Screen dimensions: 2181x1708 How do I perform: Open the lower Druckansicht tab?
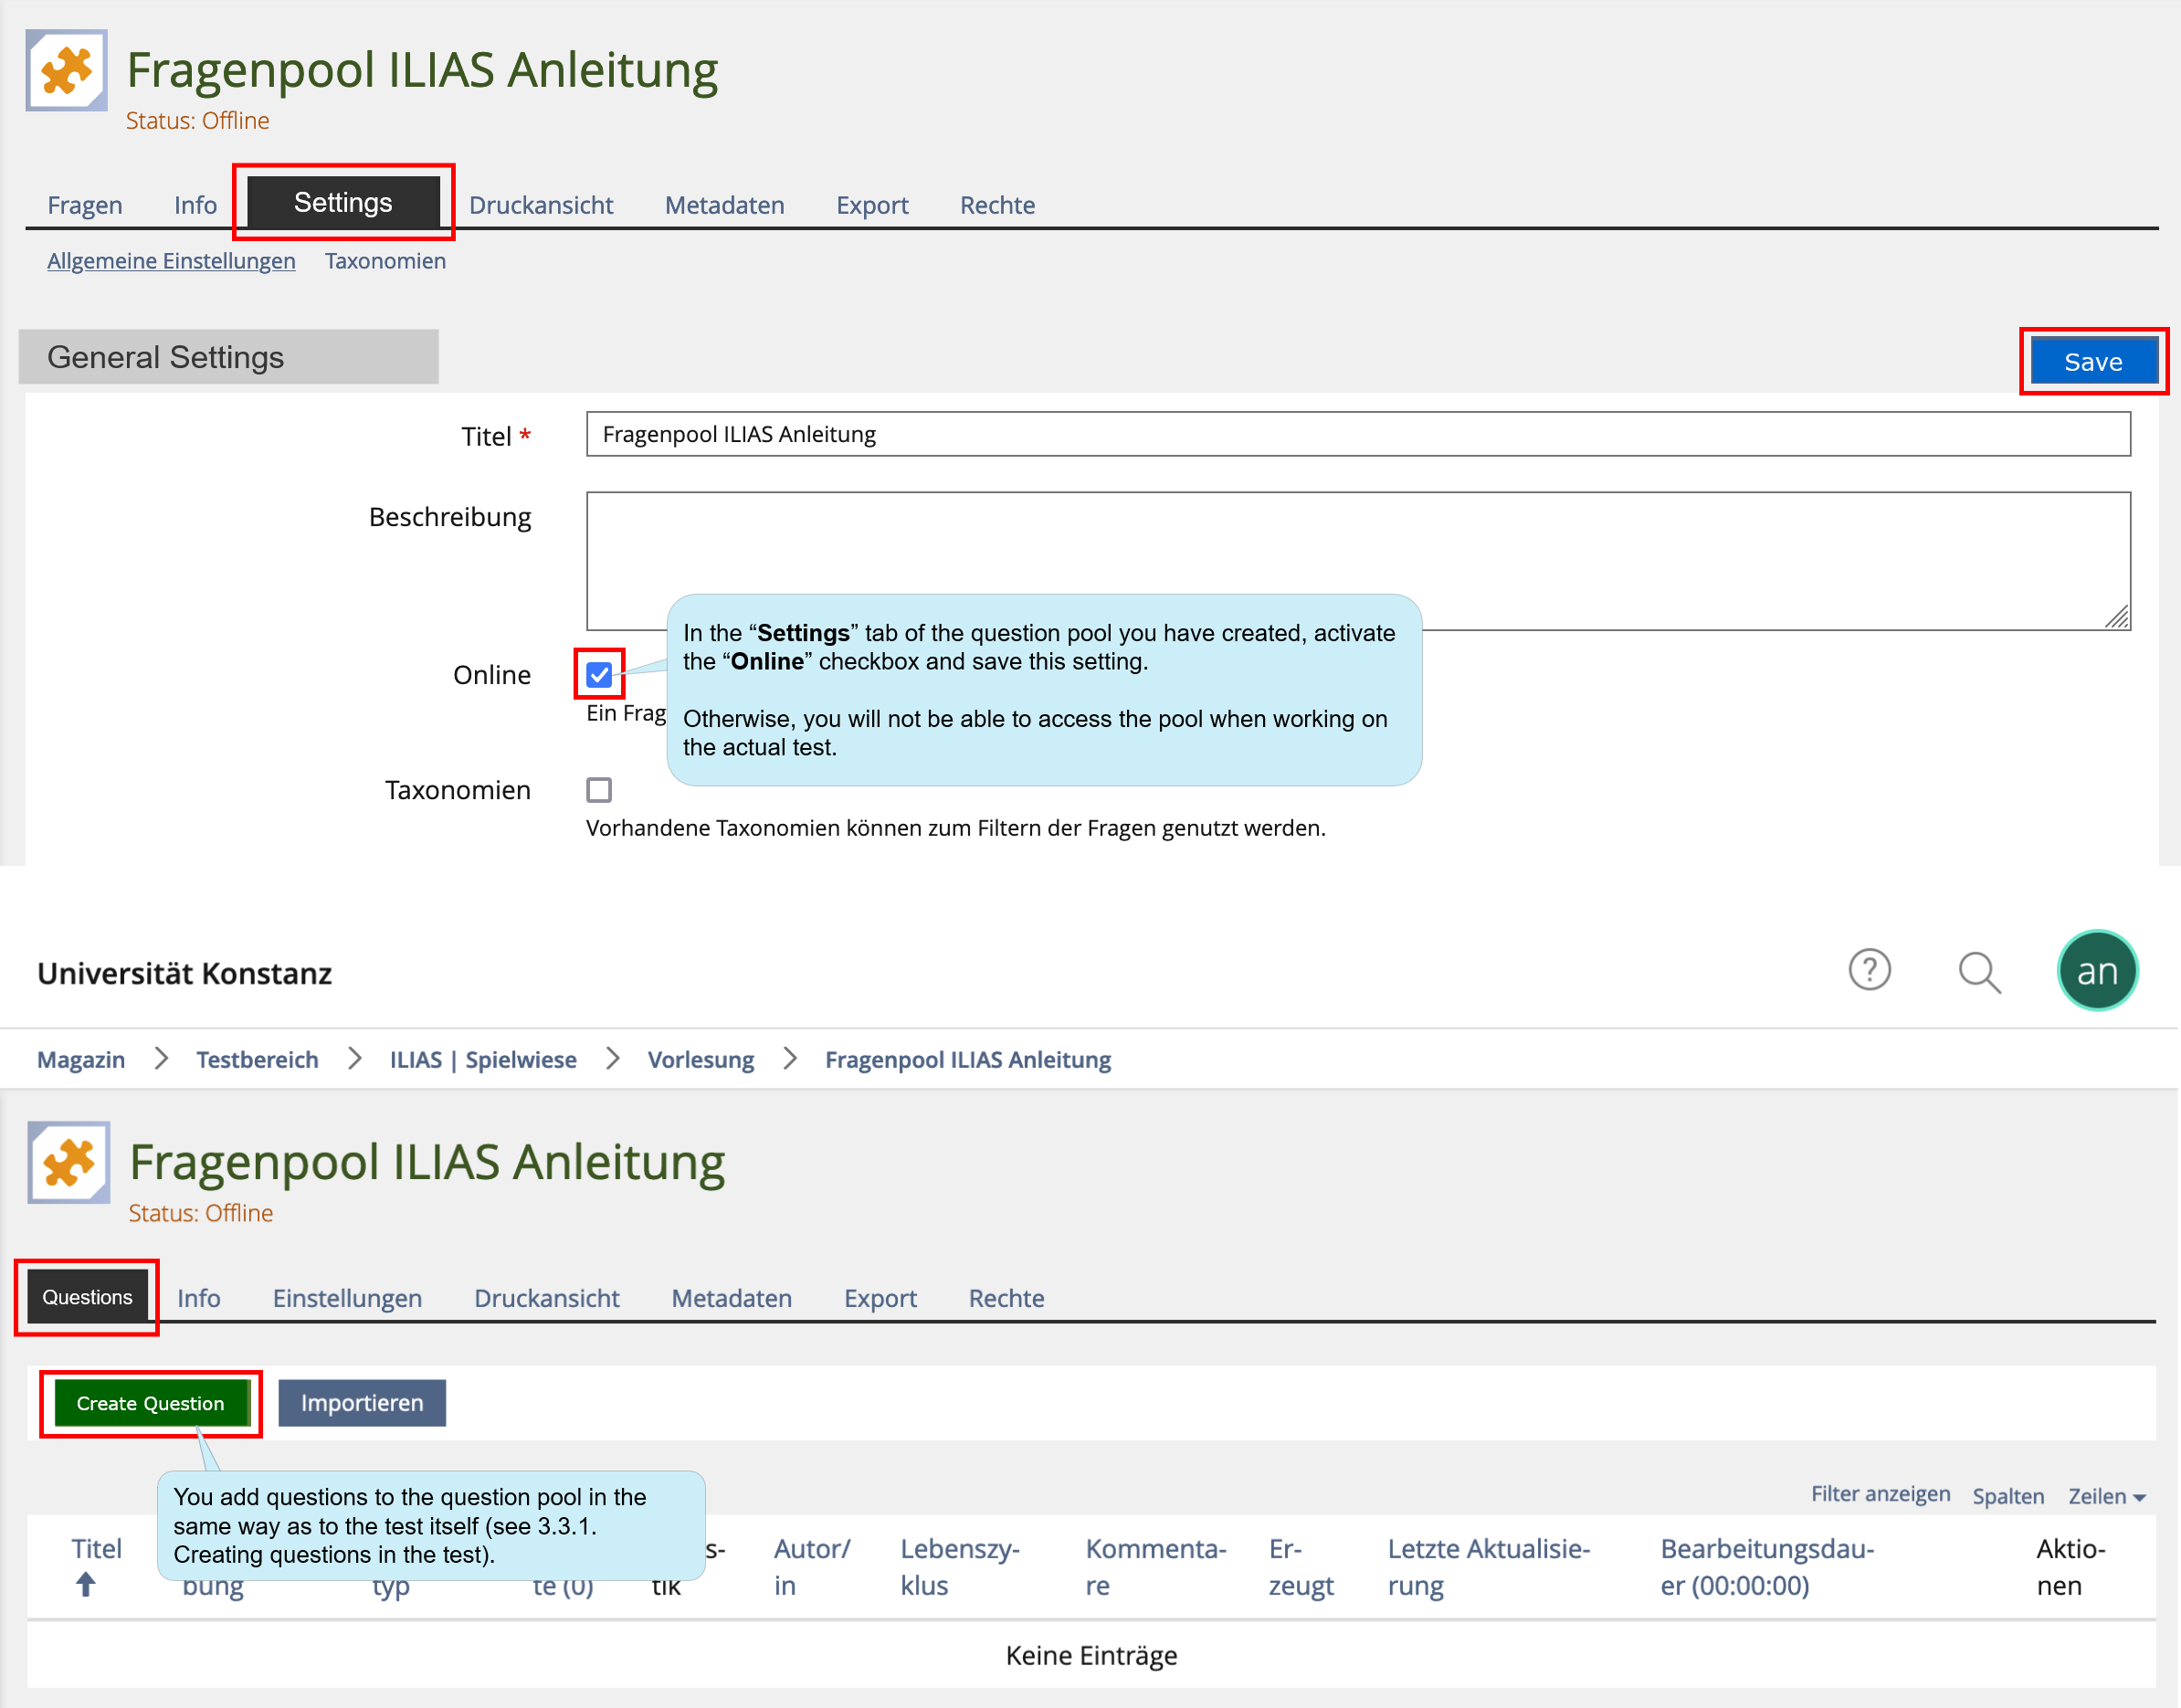[547, 1298]
